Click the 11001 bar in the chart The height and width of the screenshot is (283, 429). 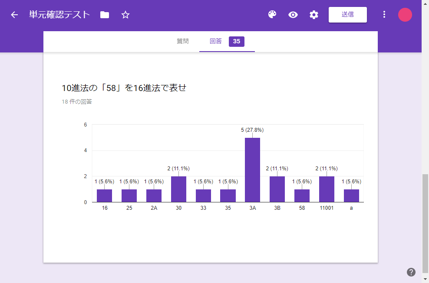pyautogui.click(x=327, y=189)
